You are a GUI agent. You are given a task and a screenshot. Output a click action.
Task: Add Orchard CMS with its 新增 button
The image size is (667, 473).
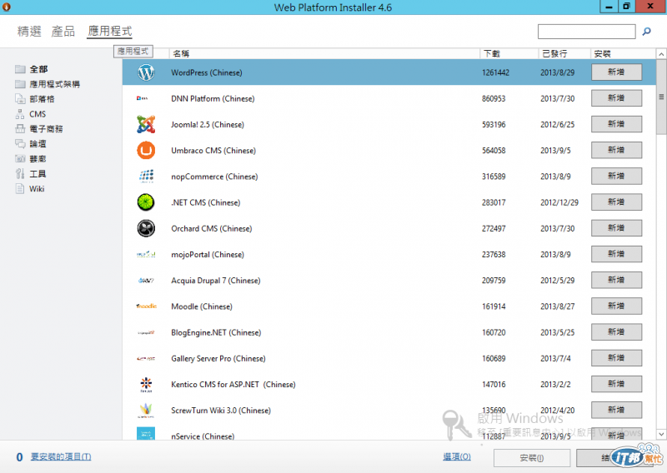pyautogui.click(x=616, y=228)
